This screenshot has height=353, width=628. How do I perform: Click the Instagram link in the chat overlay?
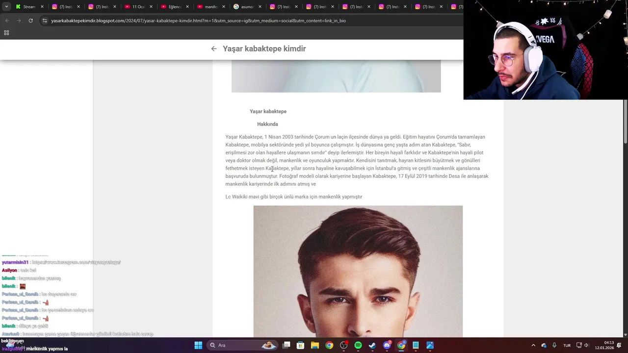[x=76, y=262]
